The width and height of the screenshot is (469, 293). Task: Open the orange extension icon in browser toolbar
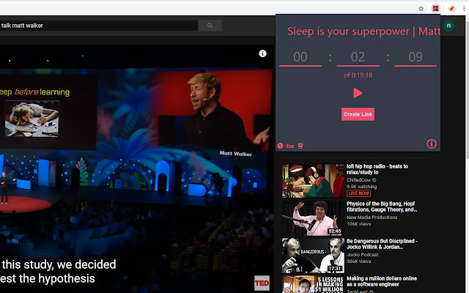tap(451, 8)
